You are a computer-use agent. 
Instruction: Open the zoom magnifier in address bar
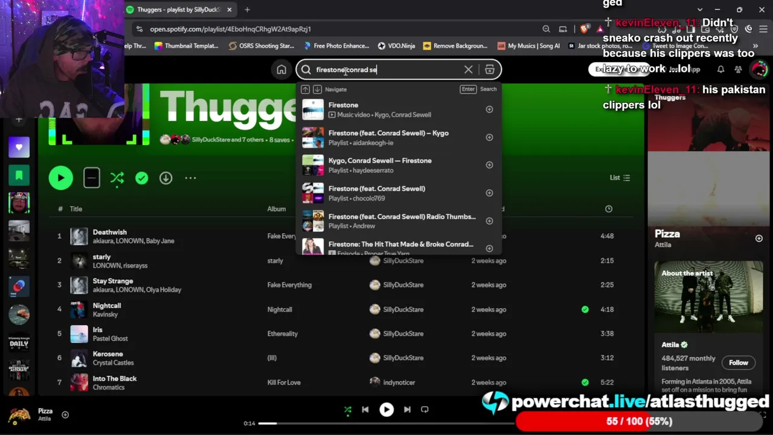546,28
